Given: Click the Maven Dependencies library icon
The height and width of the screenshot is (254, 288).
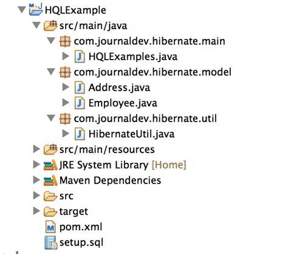Looking at the screenshot, I should pyautogui.click(x=50, y=180).
